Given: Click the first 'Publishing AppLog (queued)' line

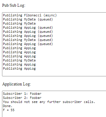Looking at the screenshot, I should coord(28,27).
